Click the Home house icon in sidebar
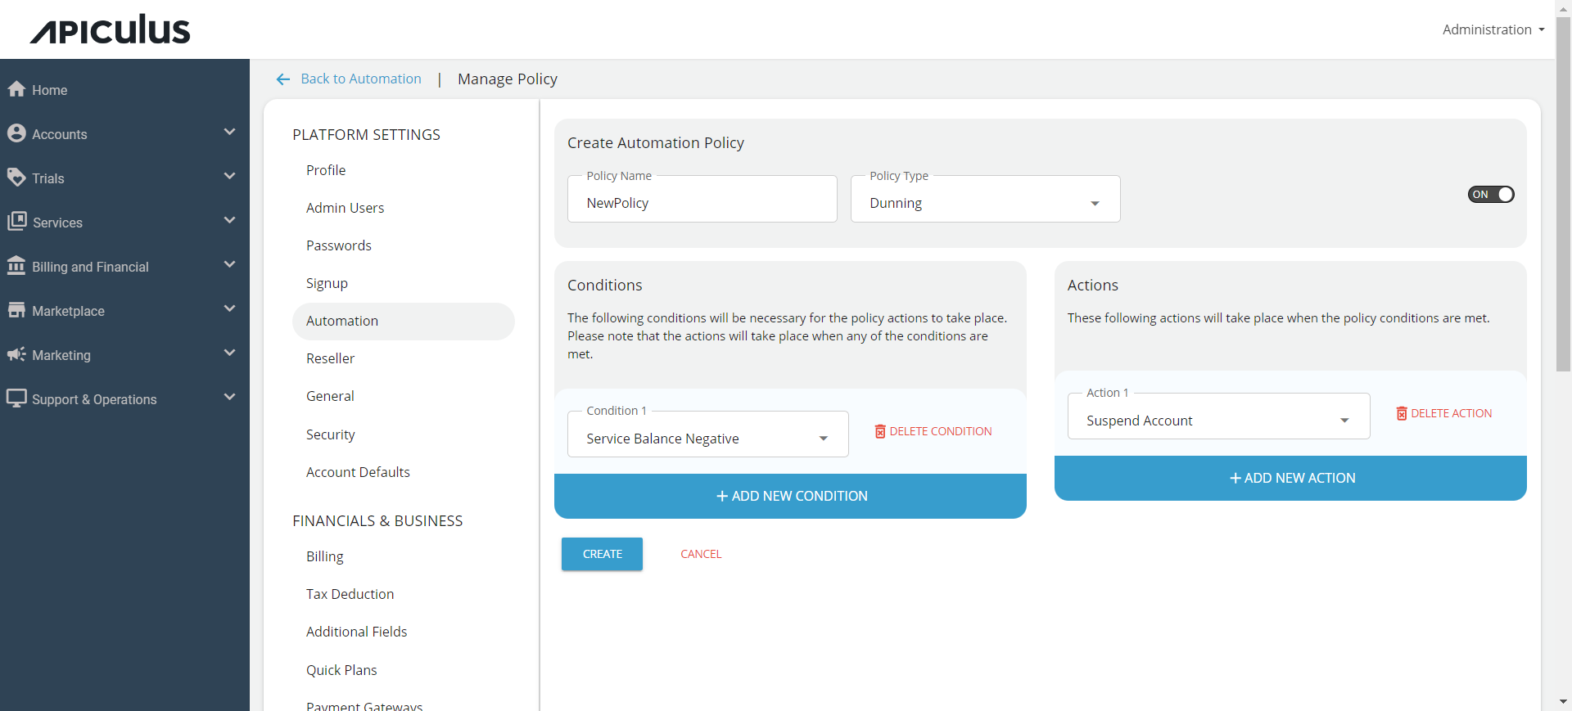The image size is (1572, 711). pyautogui.click(x=16, y=89)
